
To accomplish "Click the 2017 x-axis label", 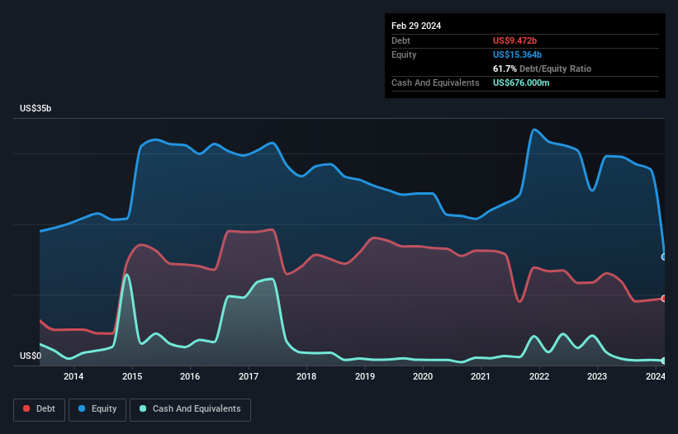I will coord(249,376).
